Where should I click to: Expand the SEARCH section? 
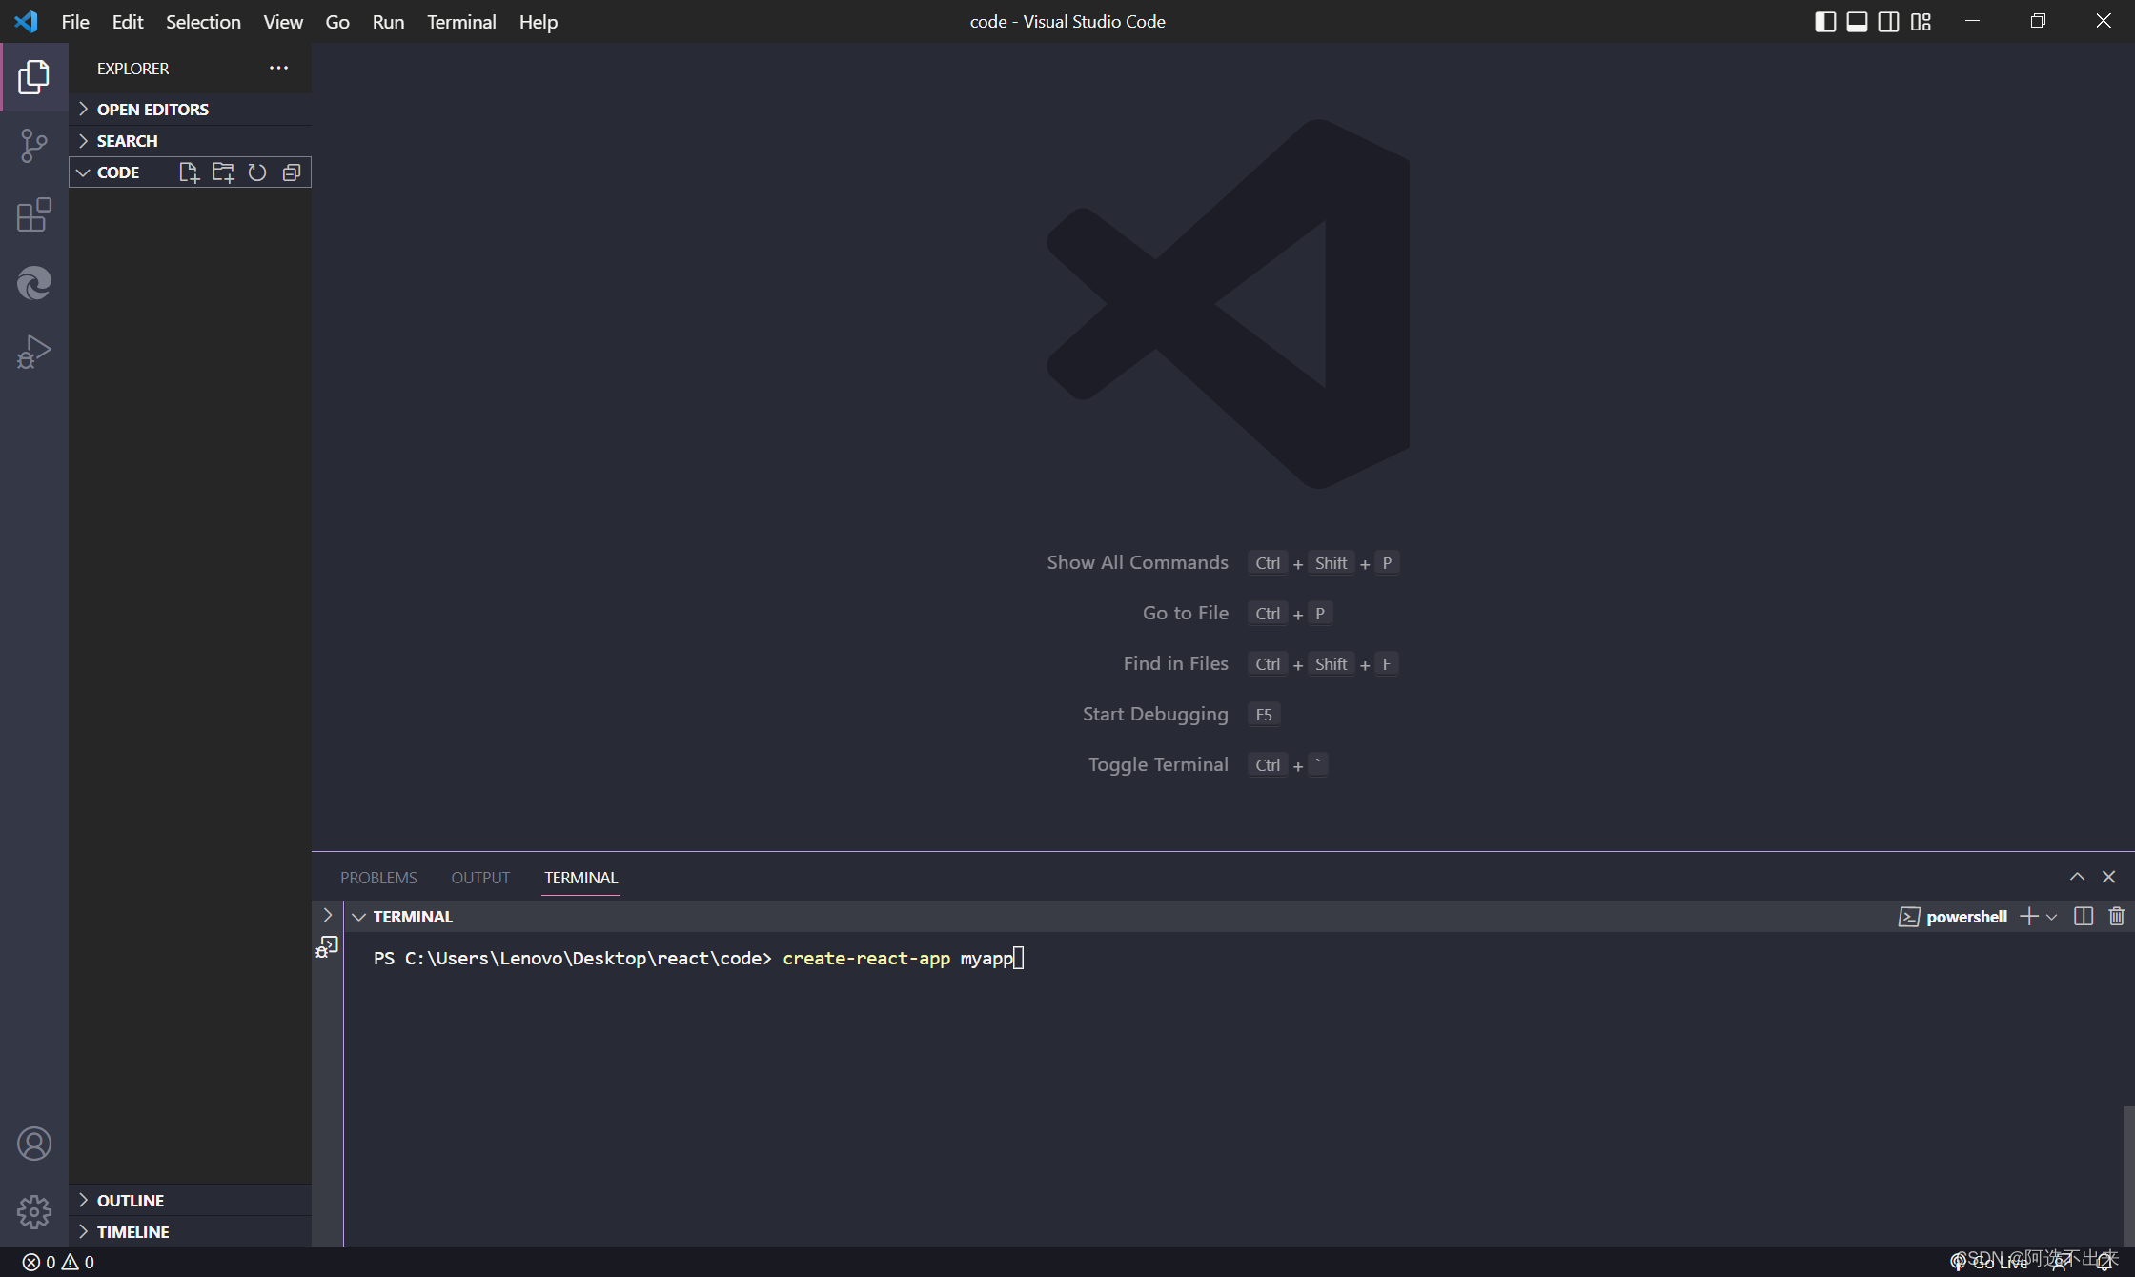click(x=191, y=140)
